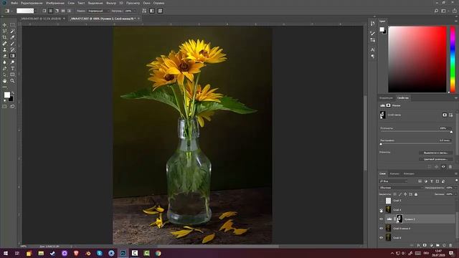Click create new group folder icon
Viewport: 459px width, 258px height.
[437, 245]
